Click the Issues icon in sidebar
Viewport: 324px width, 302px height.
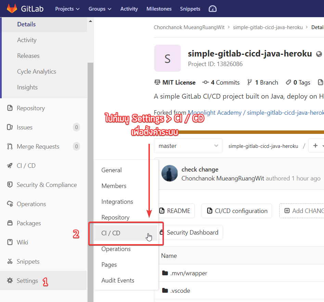(10, 127)
